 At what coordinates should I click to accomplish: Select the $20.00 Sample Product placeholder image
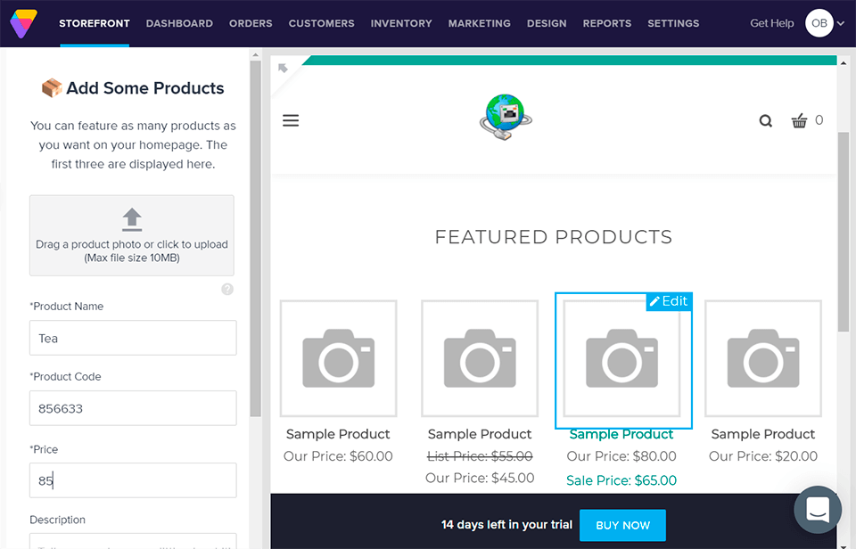(x=762, y=358)
